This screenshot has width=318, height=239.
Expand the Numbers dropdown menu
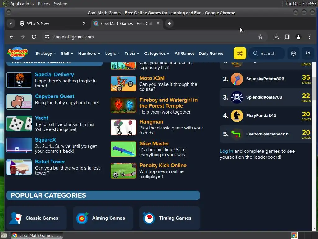pyautogui.click(x=89, y=54)
